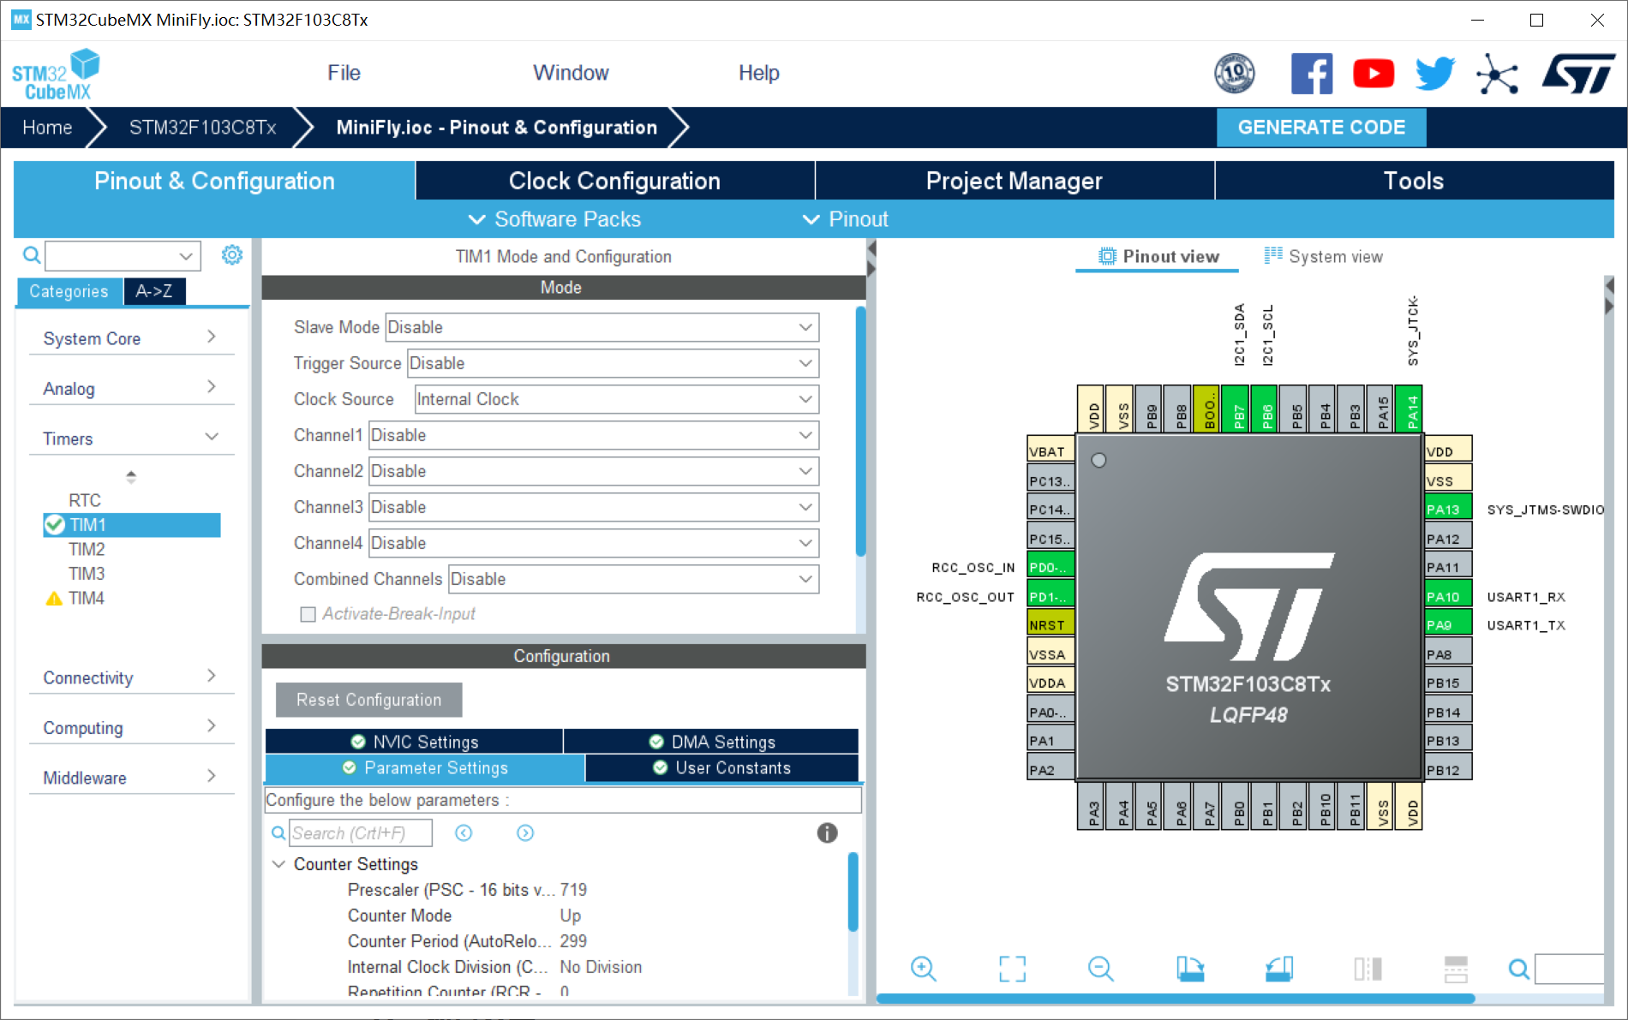Expand the Analog category

pyautogui.click(x=131, y=388)
